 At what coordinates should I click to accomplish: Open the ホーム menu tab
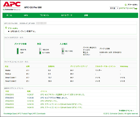9,15
